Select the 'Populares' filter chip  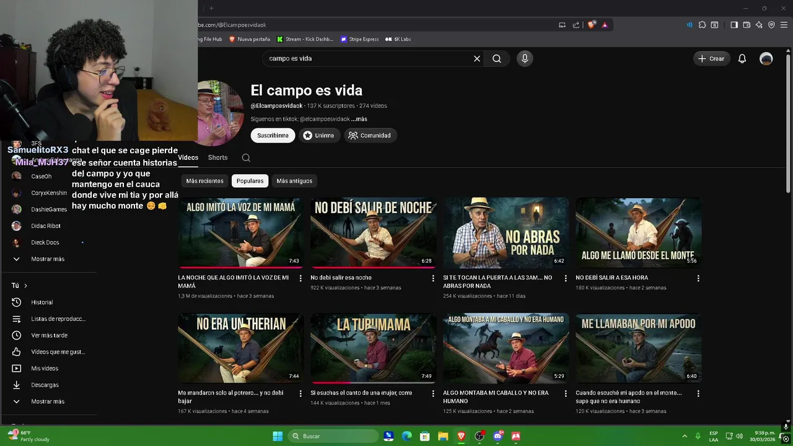coord(250,181)
